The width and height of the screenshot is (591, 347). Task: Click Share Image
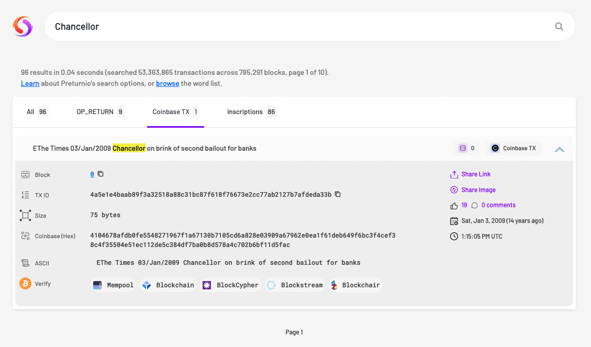(478, 190)
